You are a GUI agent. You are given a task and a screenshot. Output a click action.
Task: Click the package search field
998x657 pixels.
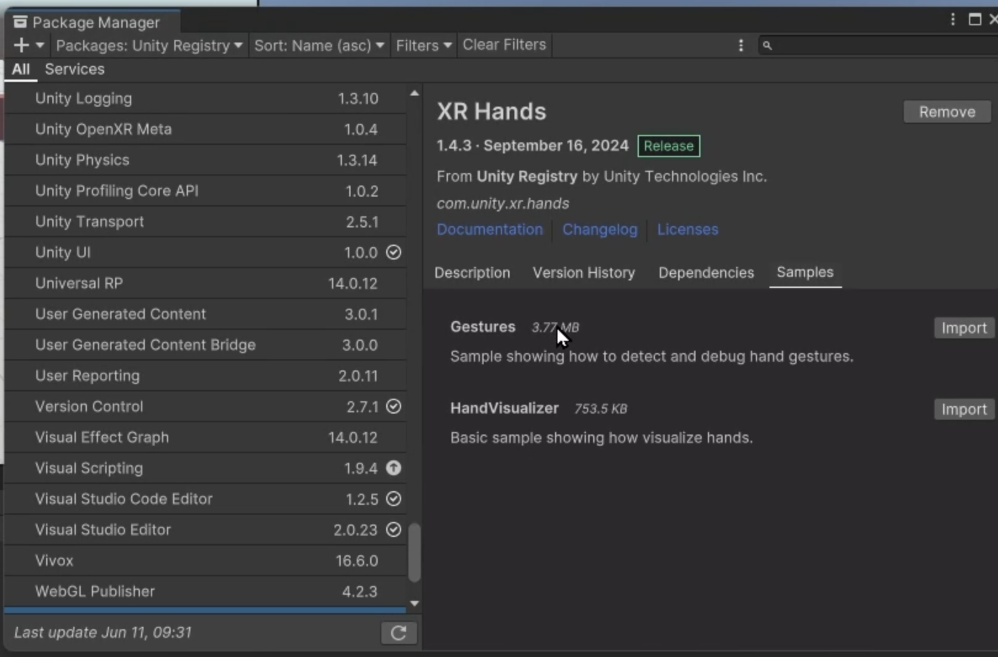878,45
